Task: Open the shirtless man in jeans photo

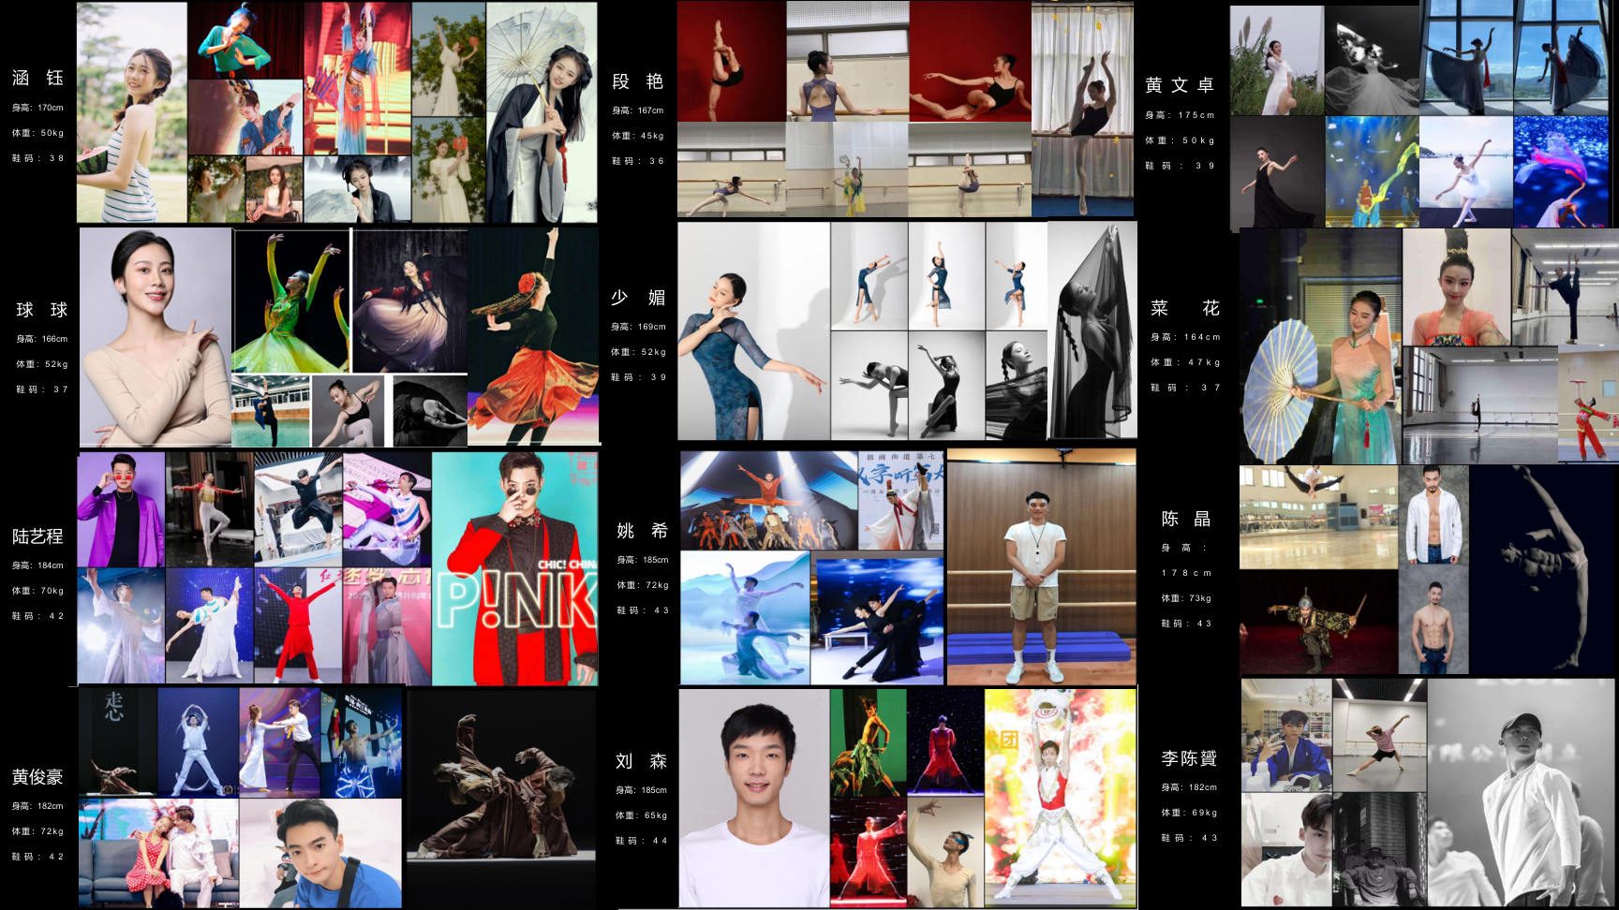Action: 1433,620
